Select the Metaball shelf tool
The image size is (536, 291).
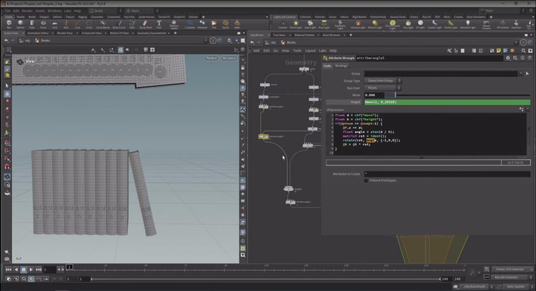(x=203, y=24)
